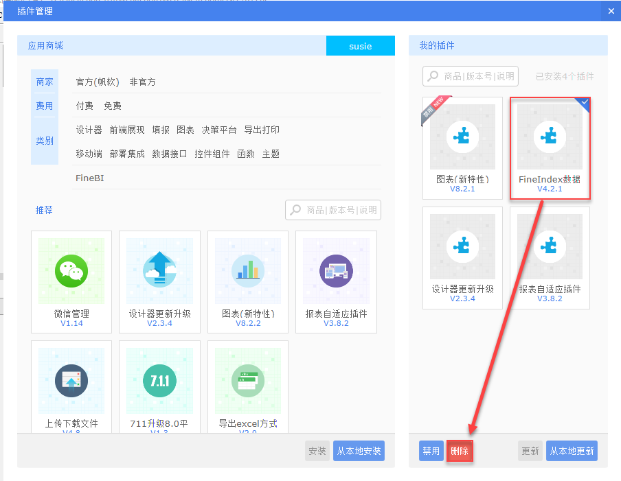Click the 已安装4个插件 status text
The height and width of the screenshot is (481, 621).
pos(565,76)
